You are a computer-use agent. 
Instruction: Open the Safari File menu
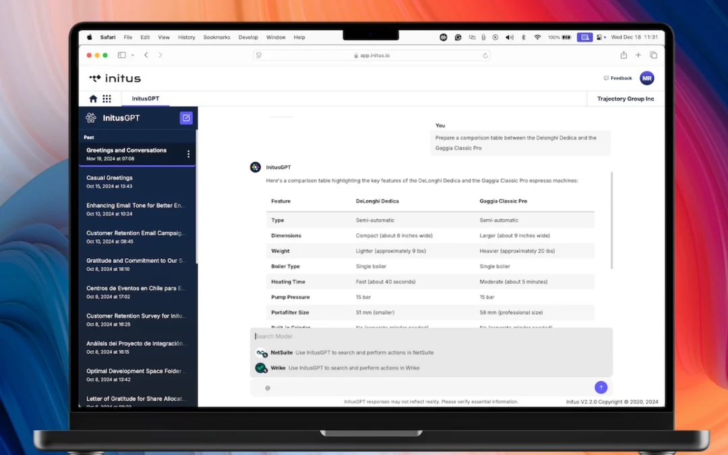pyautogui.click(x=127, y=37)
